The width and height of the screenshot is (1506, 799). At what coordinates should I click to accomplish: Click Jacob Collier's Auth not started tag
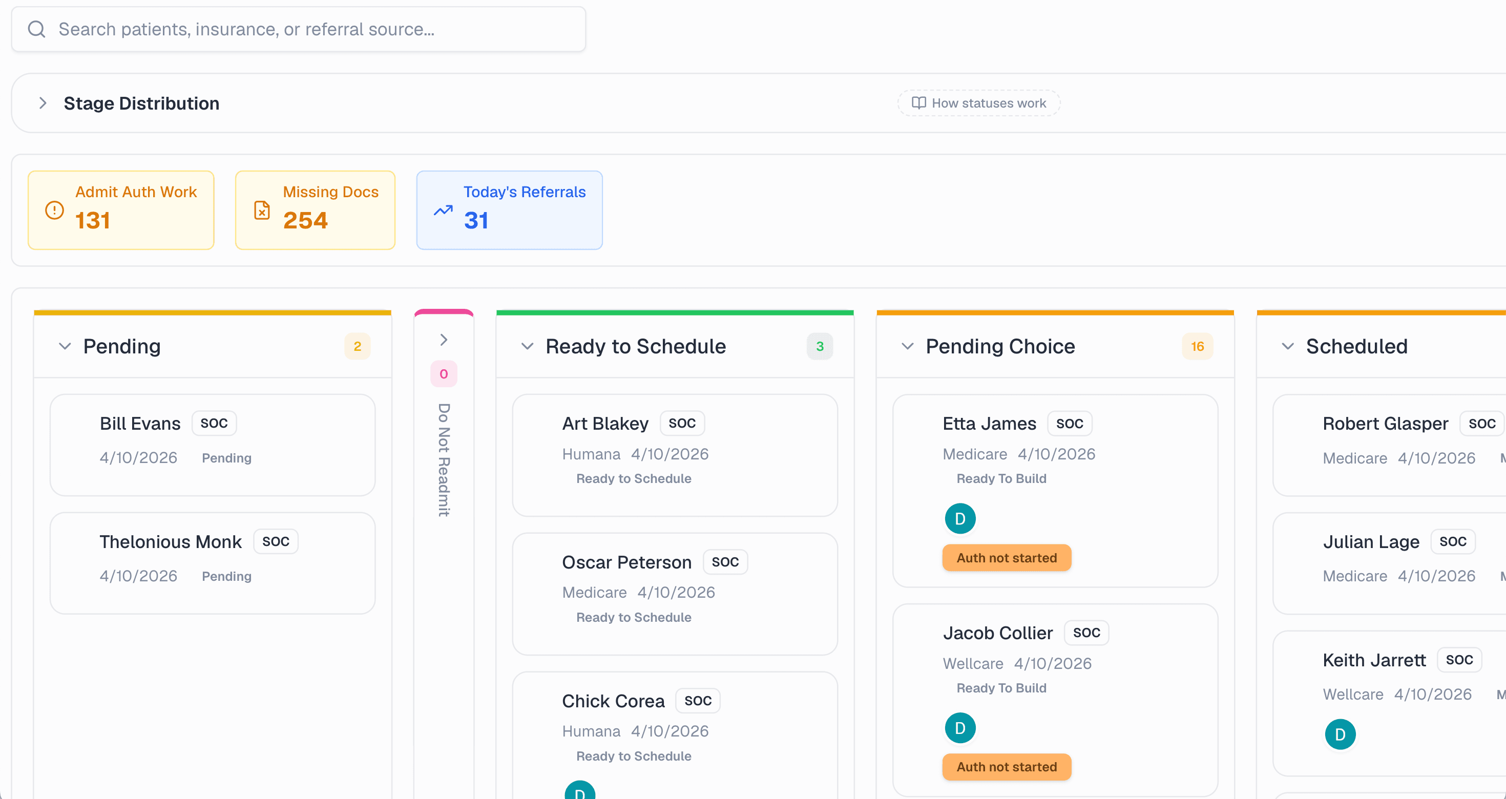coord(1007,767)
